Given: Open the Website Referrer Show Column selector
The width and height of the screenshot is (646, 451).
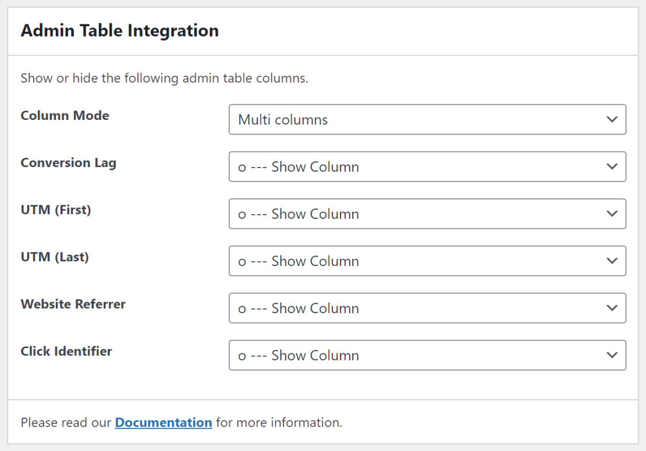Looking at the screenshot, I should 428,308.
